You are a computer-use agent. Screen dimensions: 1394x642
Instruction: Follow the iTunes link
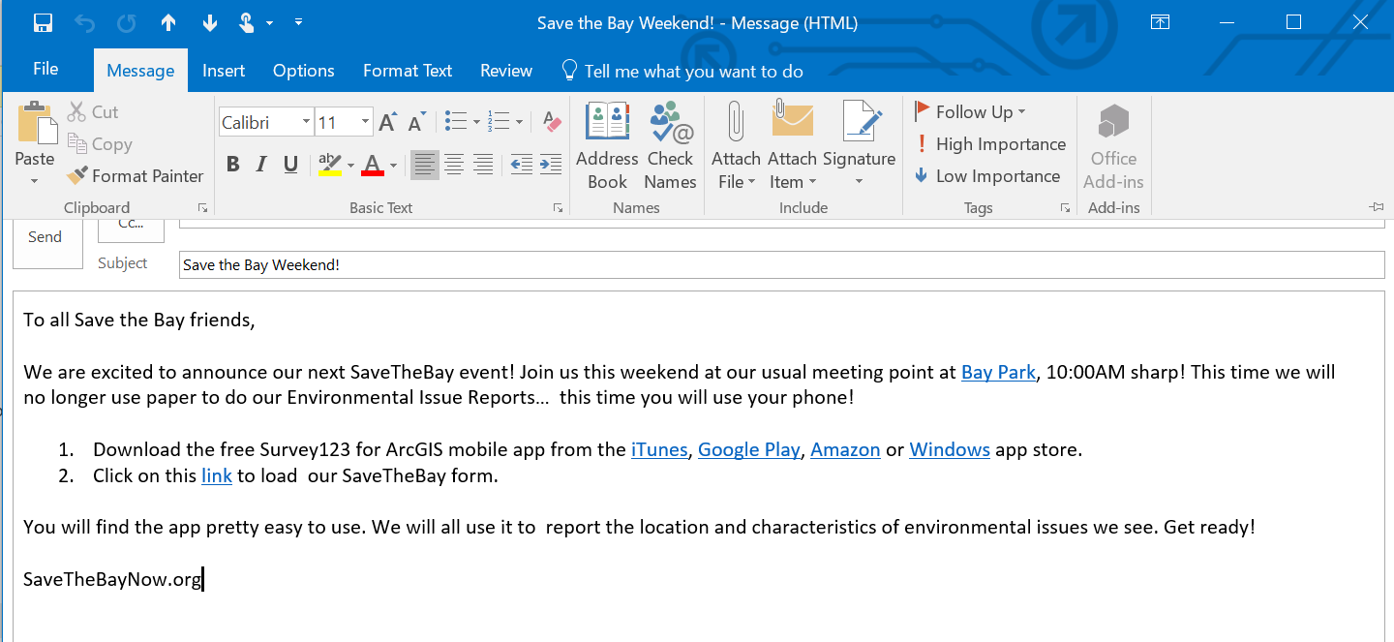coord(659,449)
